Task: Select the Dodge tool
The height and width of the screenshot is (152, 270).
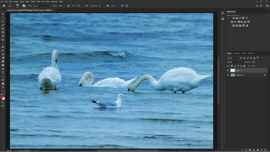Action: click(3, 65)
